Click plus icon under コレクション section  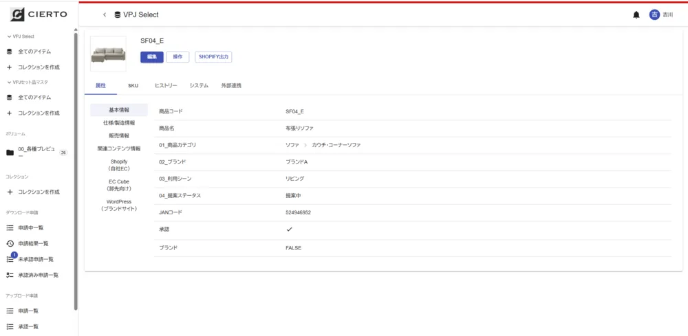[10, 192]
